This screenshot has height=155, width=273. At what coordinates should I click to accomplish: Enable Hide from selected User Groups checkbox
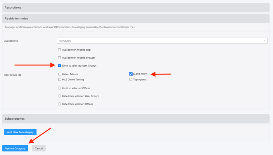point(60,96)
